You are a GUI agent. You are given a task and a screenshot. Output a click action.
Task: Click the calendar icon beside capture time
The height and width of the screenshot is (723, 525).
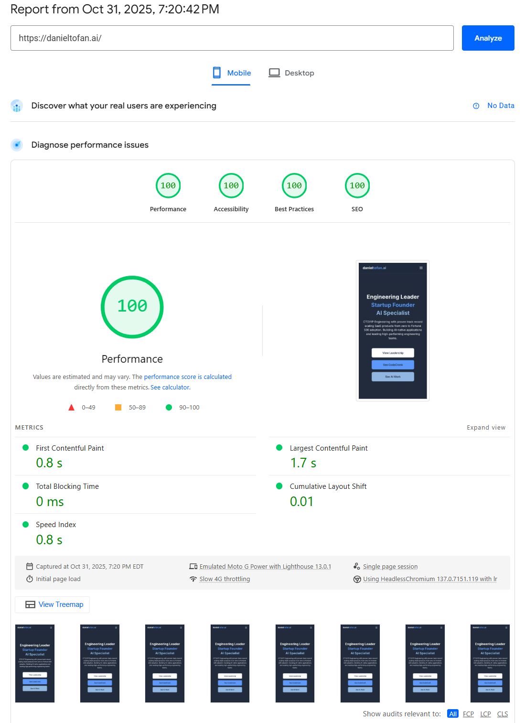[x=30, y=566]
